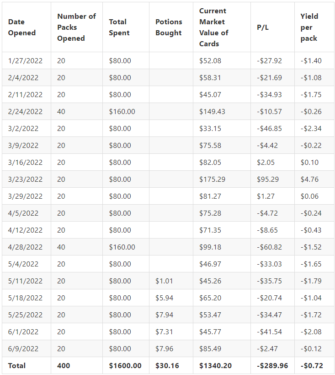This screenshot has width=335, height=375.
Task: Click the $4.76 yield cell
Action: pyautogui.click(x=314, y=179)
